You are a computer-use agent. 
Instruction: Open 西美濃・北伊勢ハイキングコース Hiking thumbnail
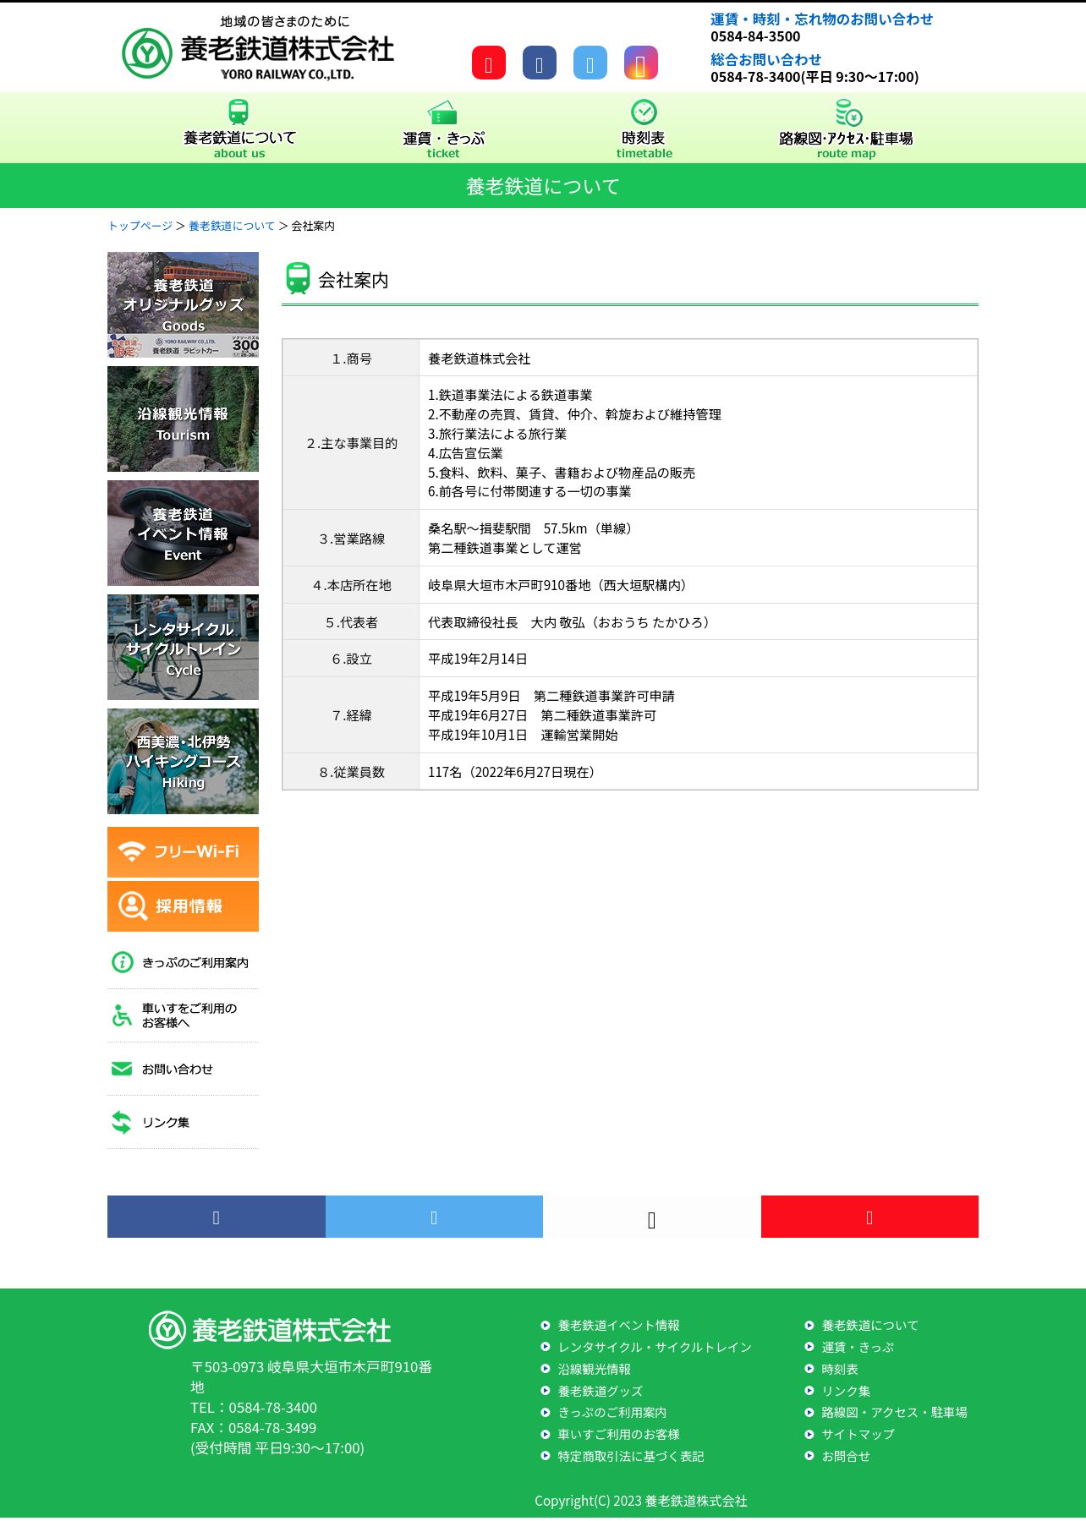pyautogui.click(x=183, y=761)
